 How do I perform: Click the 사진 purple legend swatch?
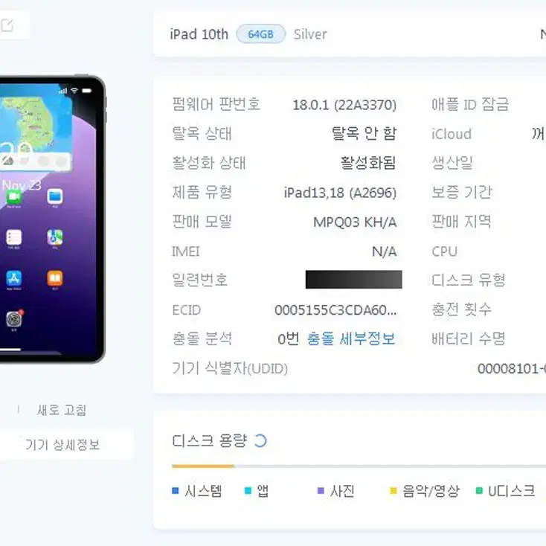pyautogui.click(x=321, y=491)
